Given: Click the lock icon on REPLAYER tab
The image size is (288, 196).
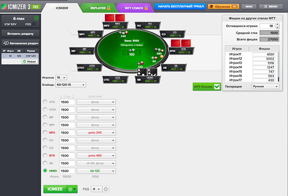Looking at the screenshot, I should click(x=109, y=7).
